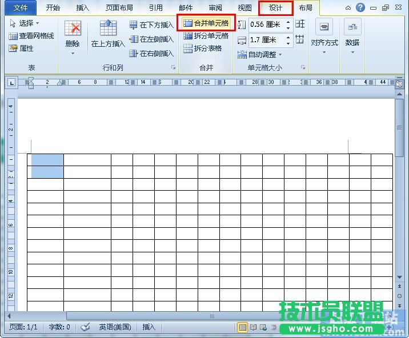Click 拆分单元格 to split cells
Screen dimensions: 409x338
tap(206, 36)
